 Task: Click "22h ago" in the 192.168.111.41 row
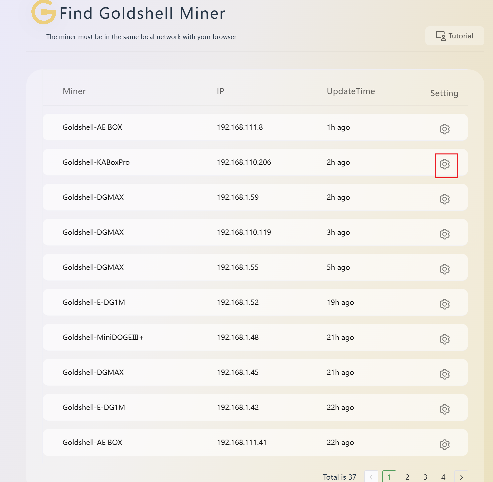340,443
